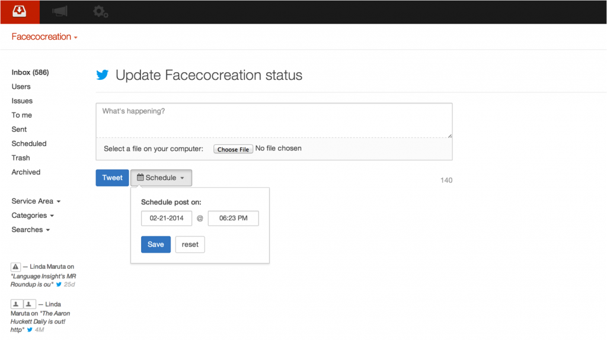Click the Choose File button

click(233, 149)
